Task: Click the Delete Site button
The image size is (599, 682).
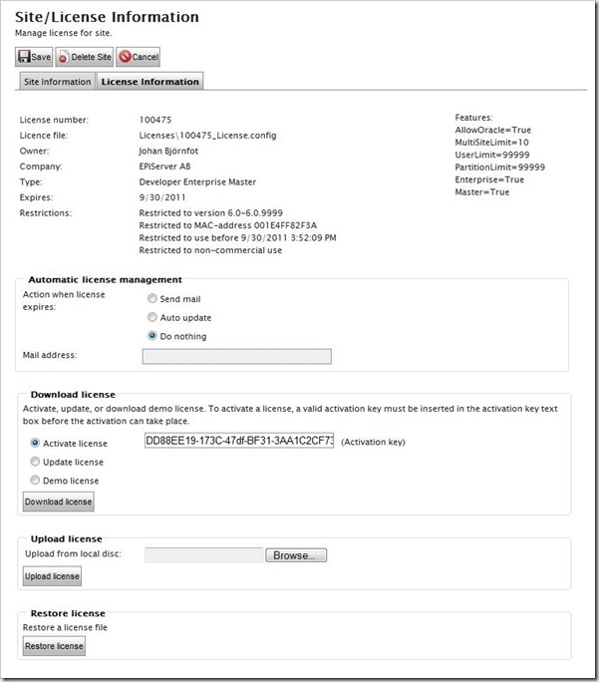Action: click(85, 57)
